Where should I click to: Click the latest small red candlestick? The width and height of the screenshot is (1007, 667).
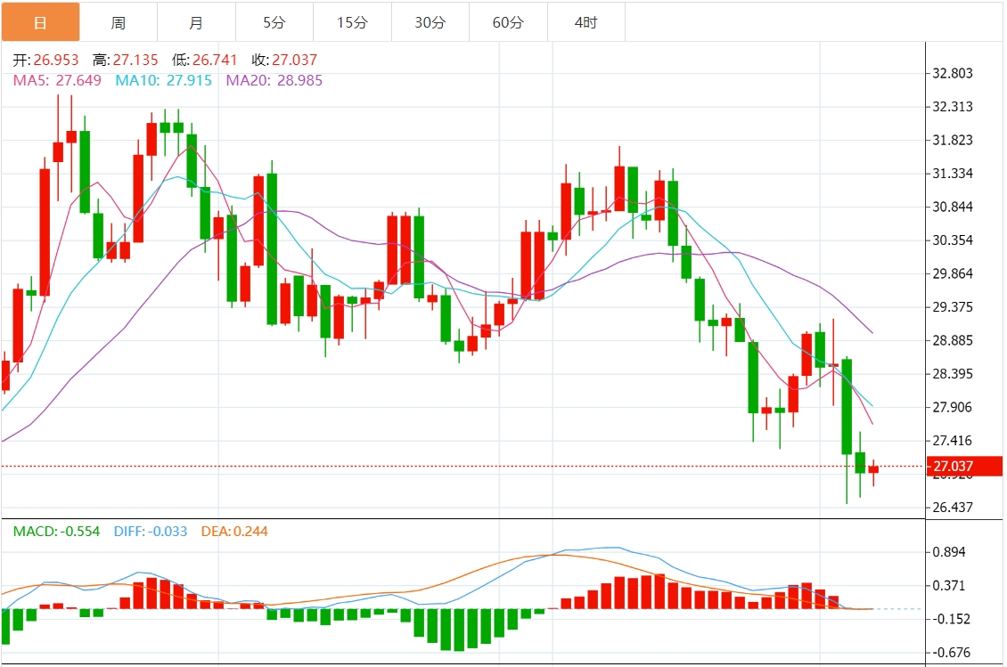(x=873, y=469)
